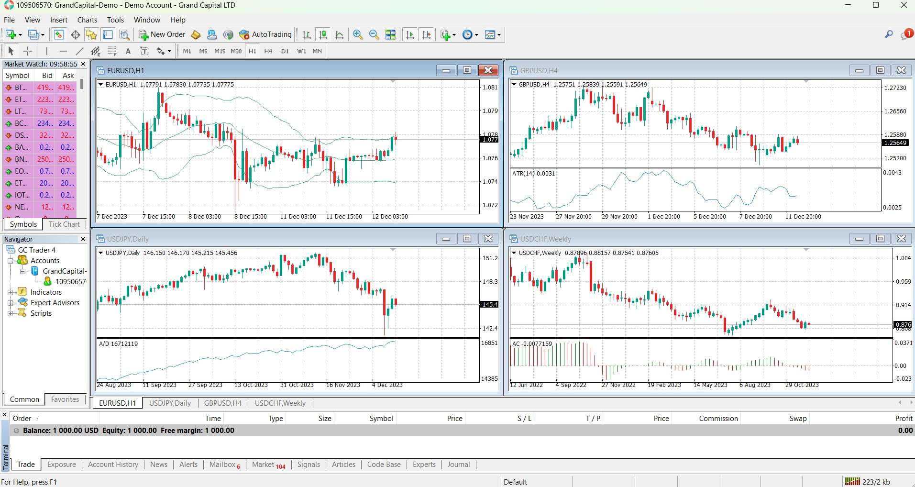Open the Periods clock dropdown arrow
This screenshot has height=487, width=915.
click(476, 35)
